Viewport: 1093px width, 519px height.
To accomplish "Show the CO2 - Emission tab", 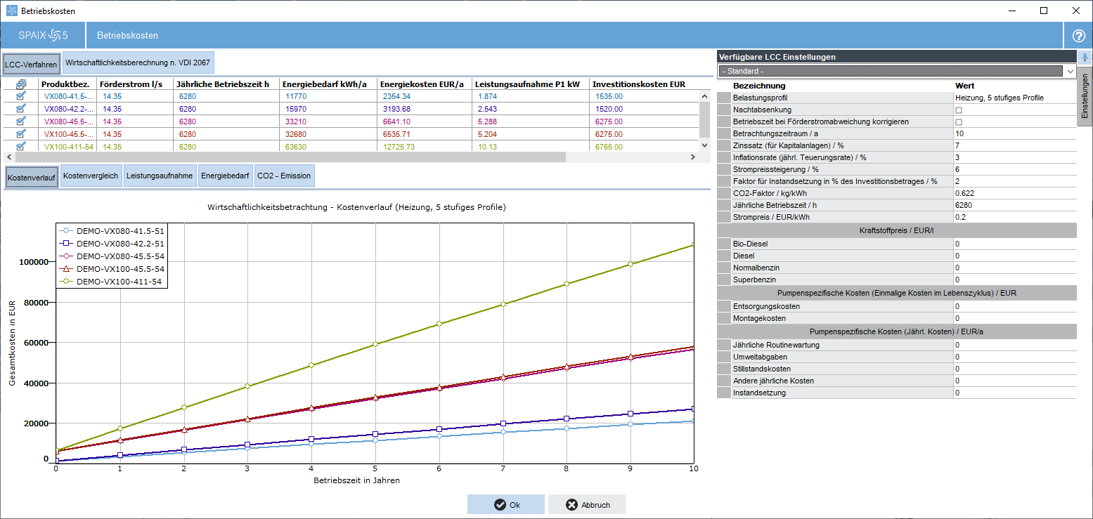I will point(284,176).
